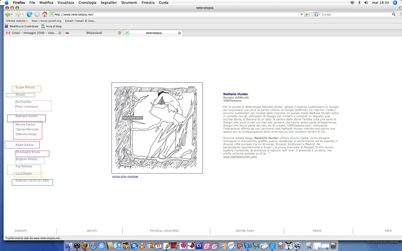Go to the home page icon

click(45, 15)
